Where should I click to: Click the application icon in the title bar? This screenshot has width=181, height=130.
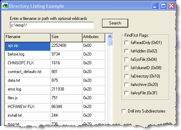pyautogui.click(x=5, y=6)
